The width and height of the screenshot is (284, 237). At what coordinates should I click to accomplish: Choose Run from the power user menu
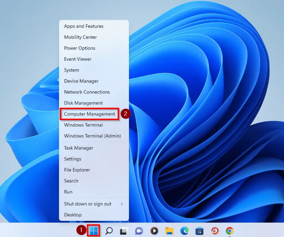point(68,192)
